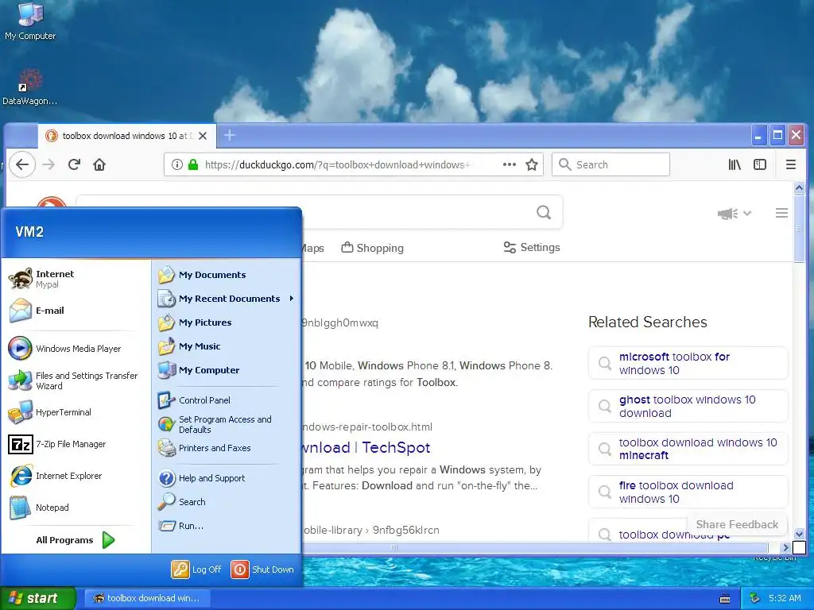Click the Shut Down button
The width and height of the screenshot is (814, 610).
(x=262, y=569)
